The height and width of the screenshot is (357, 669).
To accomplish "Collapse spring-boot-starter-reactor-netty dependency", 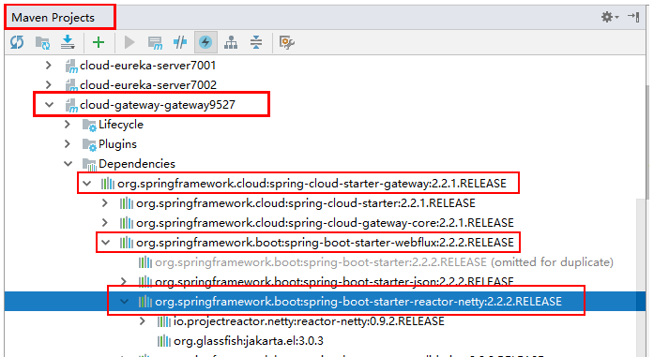I will click(x=125, y=302).
